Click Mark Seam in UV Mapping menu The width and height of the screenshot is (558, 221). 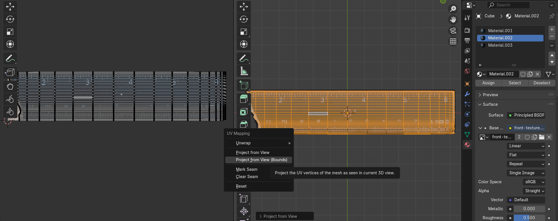click(246, 169)
